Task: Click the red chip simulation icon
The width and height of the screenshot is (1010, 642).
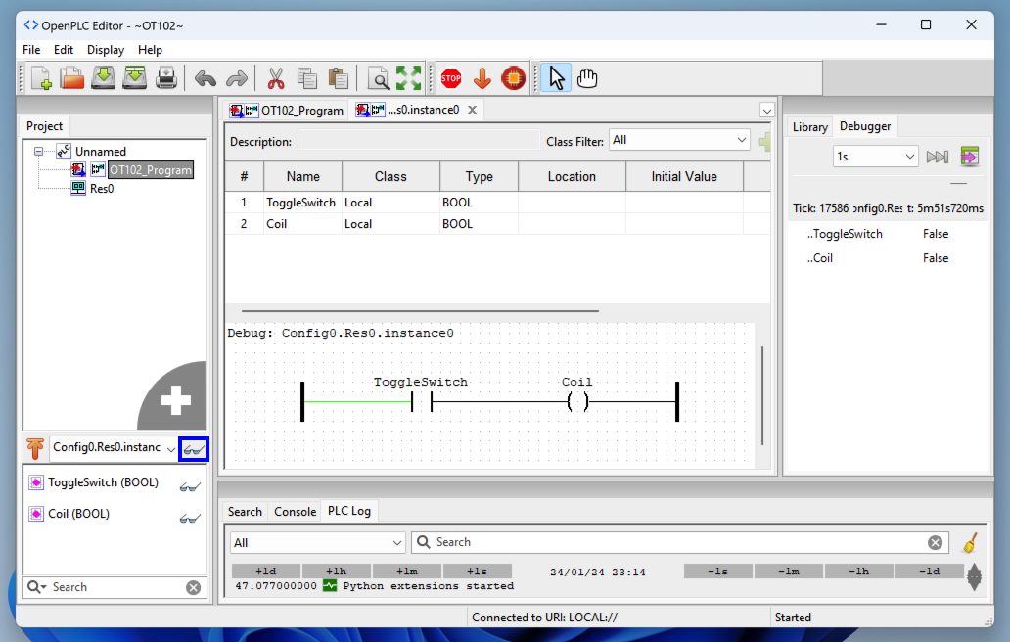Action: [x=514, y=78]
